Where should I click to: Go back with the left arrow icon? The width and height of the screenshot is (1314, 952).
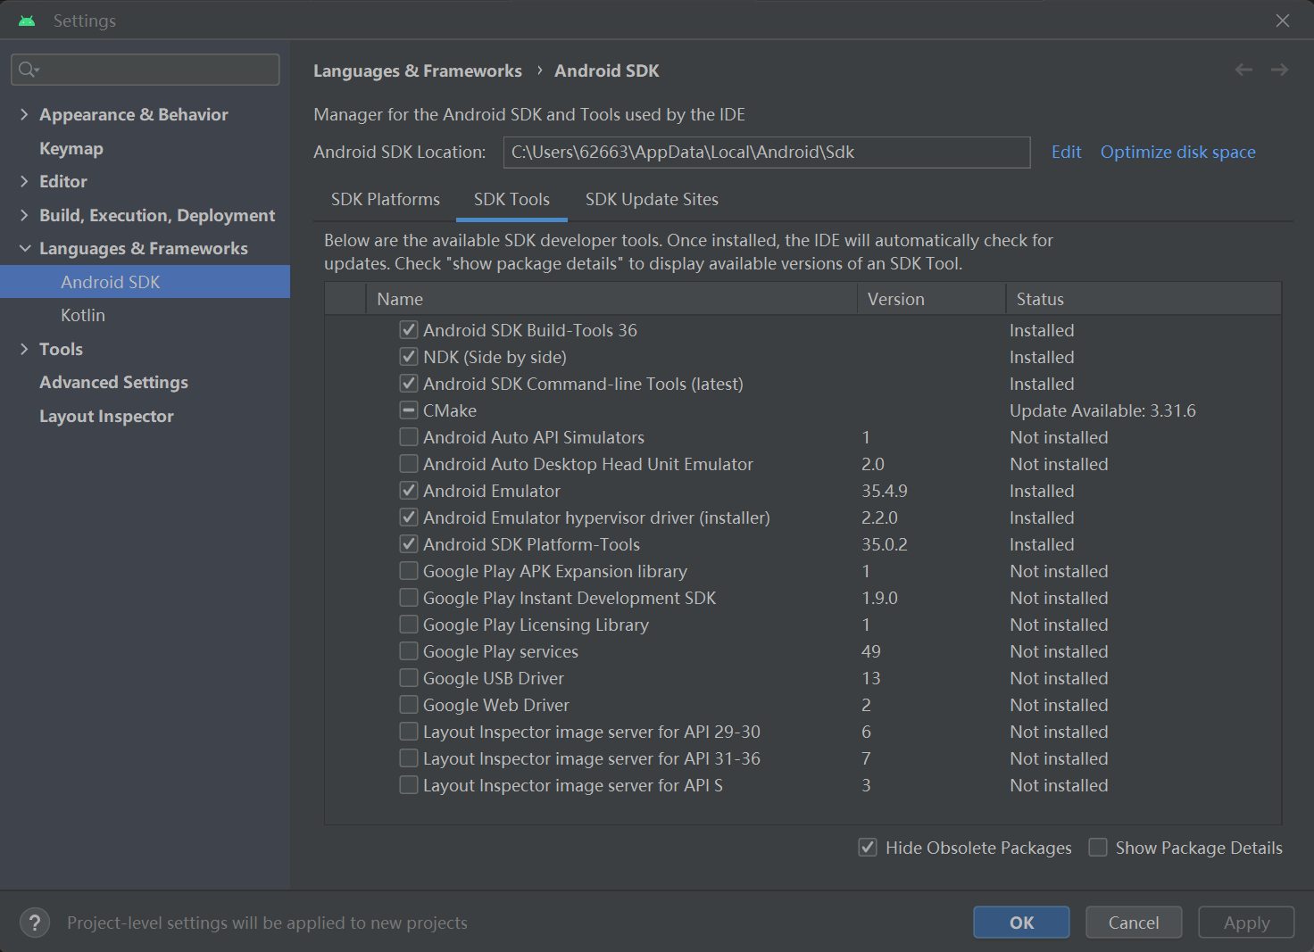1243,70
